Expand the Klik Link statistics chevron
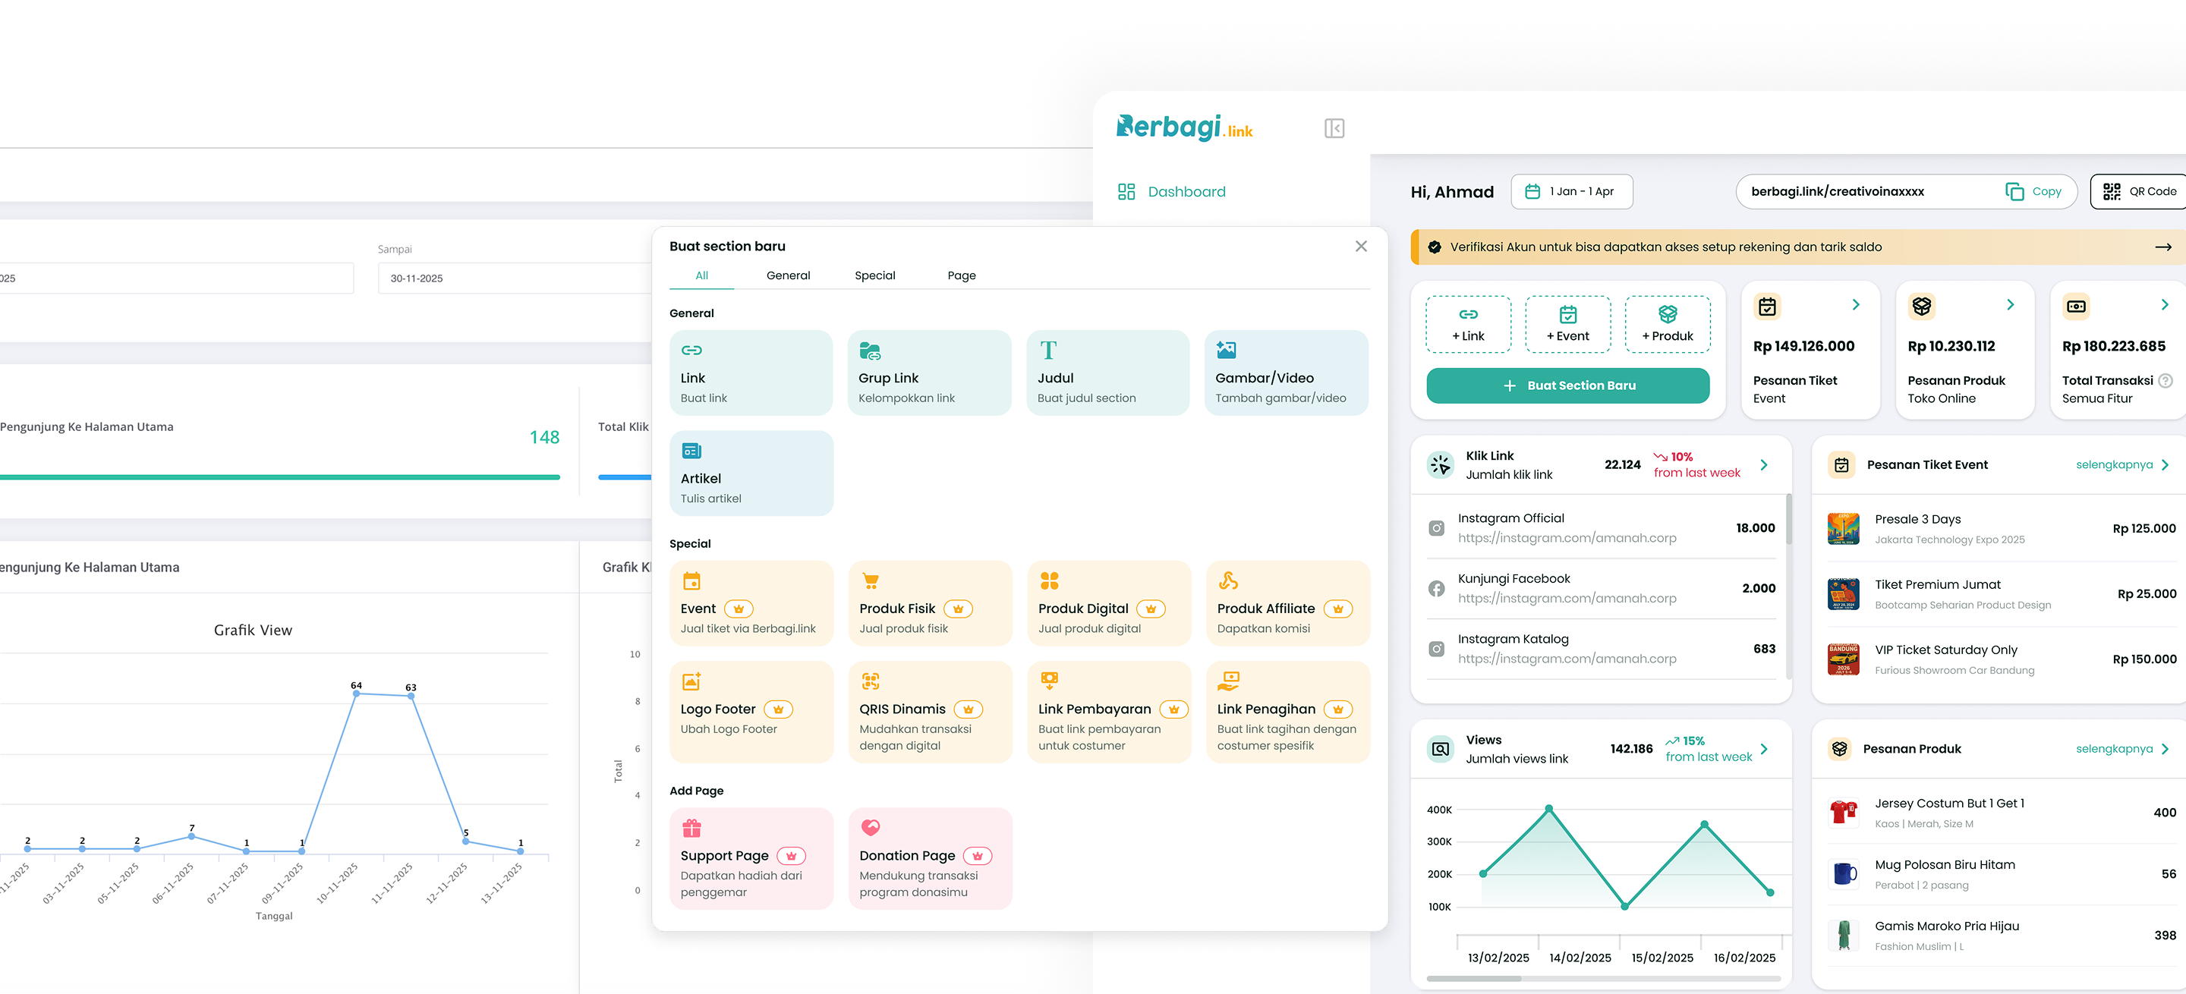Viewport: 2186px width, 994px height. click(x=1764, y=465)
